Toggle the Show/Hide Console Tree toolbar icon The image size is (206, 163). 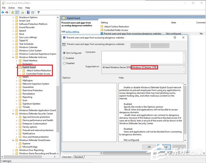pyautogui.click(x=17, y=12)
